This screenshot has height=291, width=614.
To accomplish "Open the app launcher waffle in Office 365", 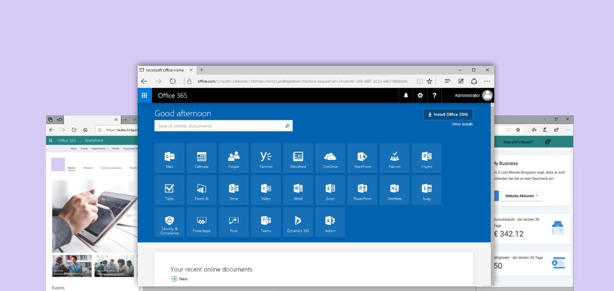I will click(x=145, y=95).
